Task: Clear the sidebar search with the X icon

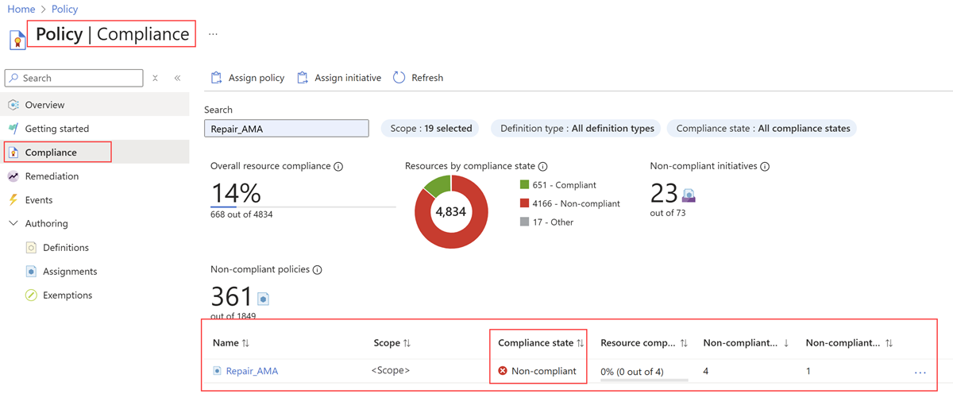Action: click(x=155, y=78)
